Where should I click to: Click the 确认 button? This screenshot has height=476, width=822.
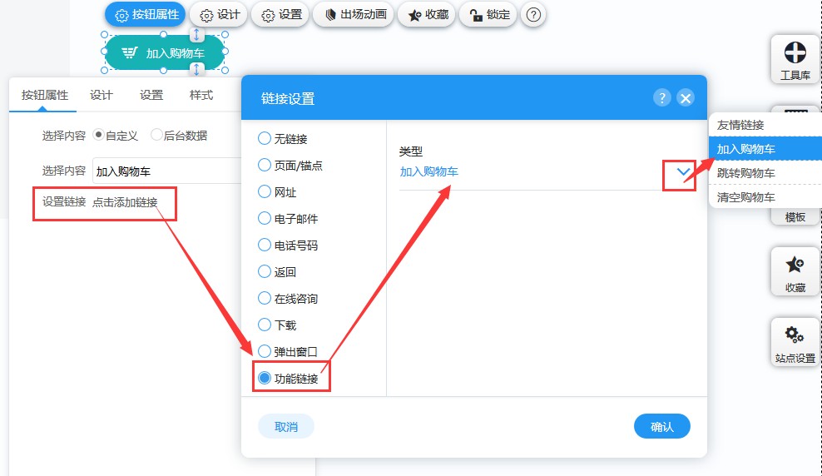tap(662, 427)
